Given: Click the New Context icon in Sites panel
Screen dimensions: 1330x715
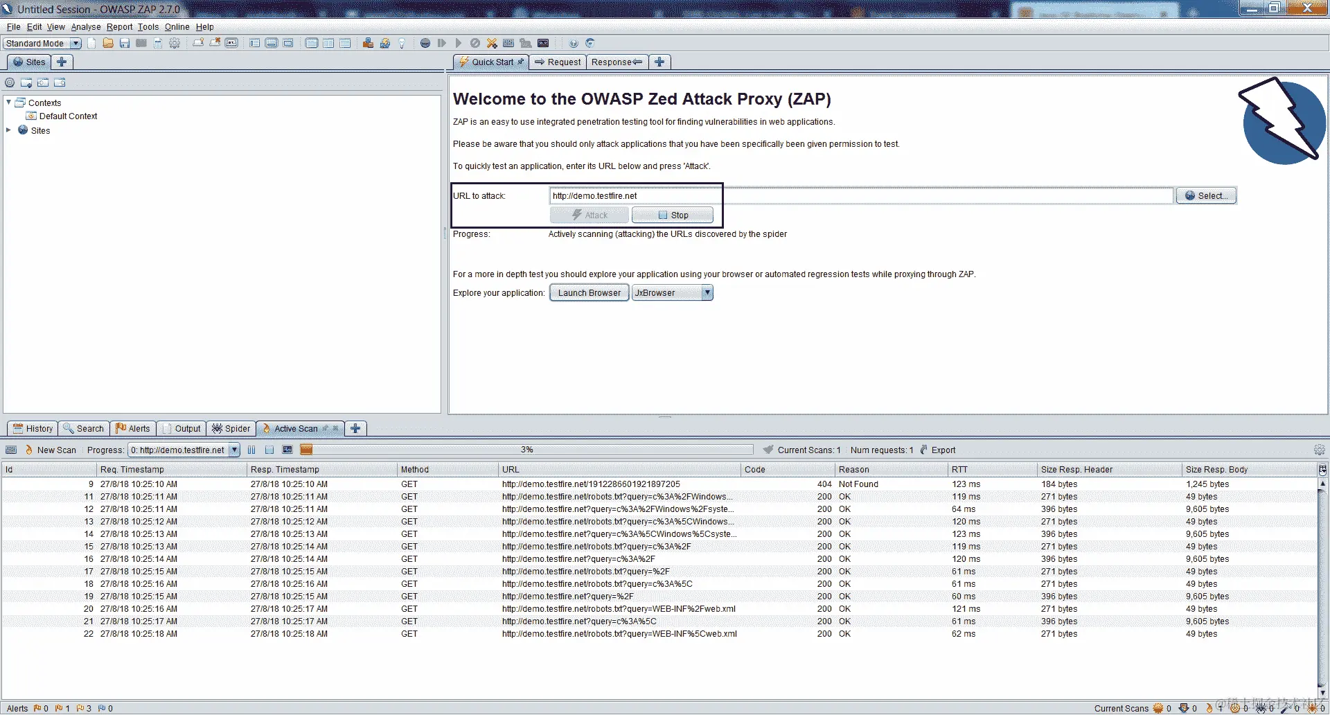Looking at the screenshot, I should pos(26,82).
